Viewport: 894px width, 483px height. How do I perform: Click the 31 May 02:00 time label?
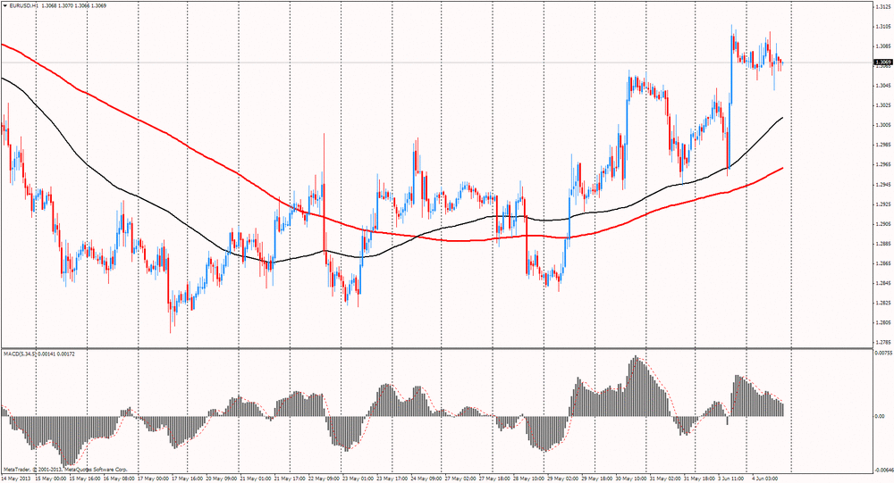tap(664, 479)
